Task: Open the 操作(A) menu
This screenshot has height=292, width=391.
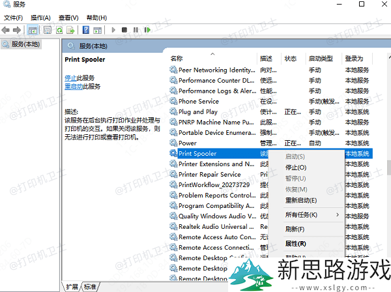Action: (x=40, y=18)
